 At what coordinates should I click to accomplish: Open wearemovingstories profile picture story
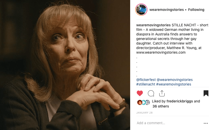coord(141,10)
